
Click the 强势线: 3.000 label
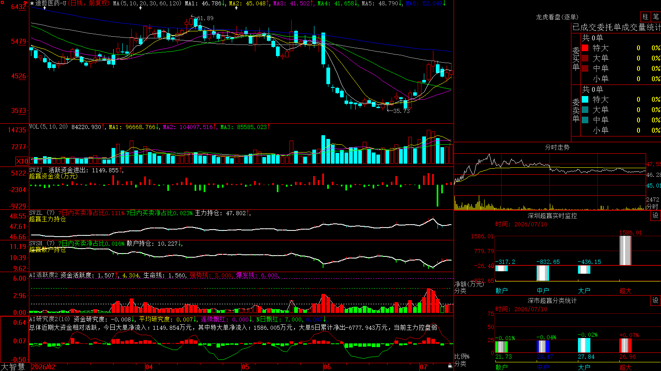211,275
